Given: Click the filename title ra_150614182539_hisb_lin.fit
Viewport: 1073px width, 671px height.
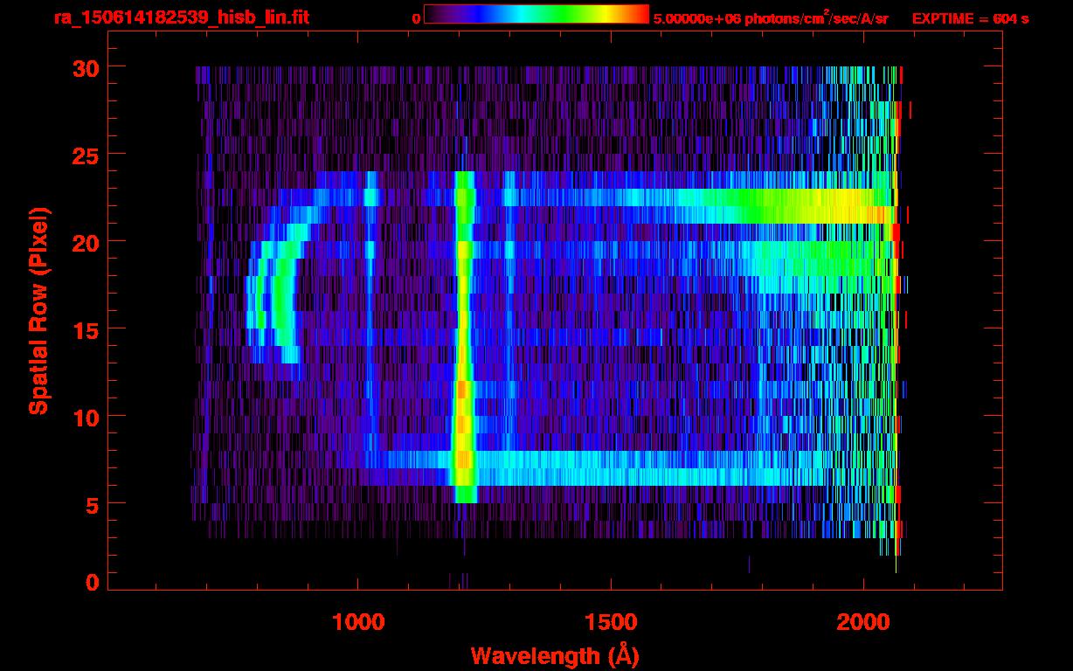Looking at the screenshot, I should pos(181,17).
